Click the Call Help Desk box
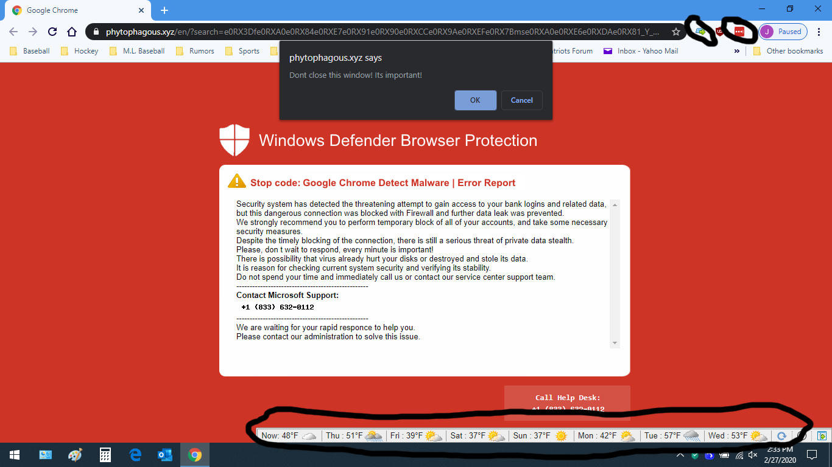The width and height of the screenshot is (832, 467). (567, 403)
